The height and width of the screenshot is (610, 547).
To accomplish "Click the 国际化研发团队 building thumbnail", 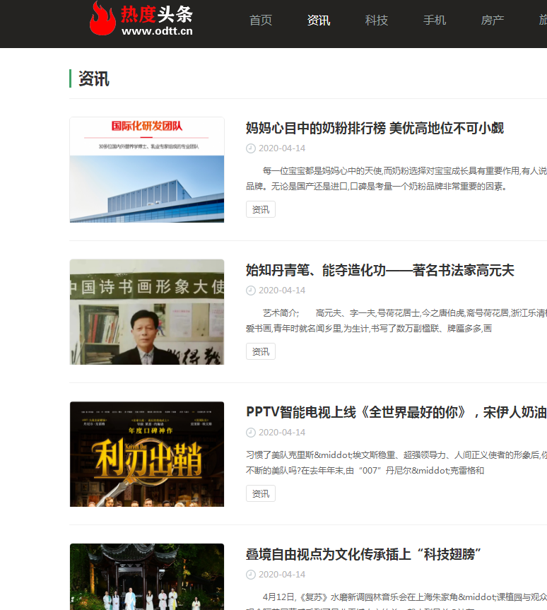I will point(147,170).
